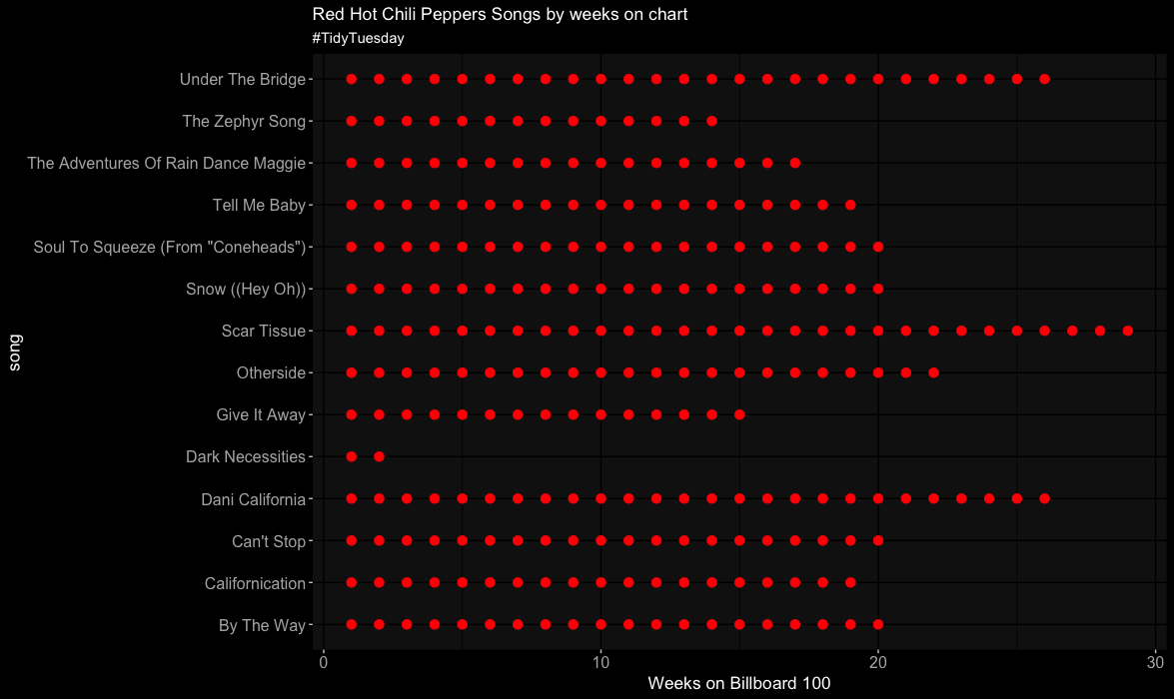Click the x-axis tick label '0'
1174x699 pixels.
[x=324, y=662]
